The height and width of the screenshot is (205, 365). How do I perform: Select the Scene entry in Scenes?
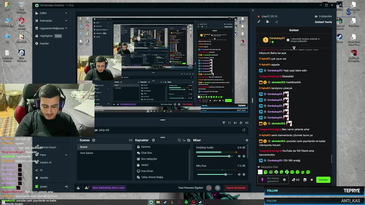tap(104, 147)
